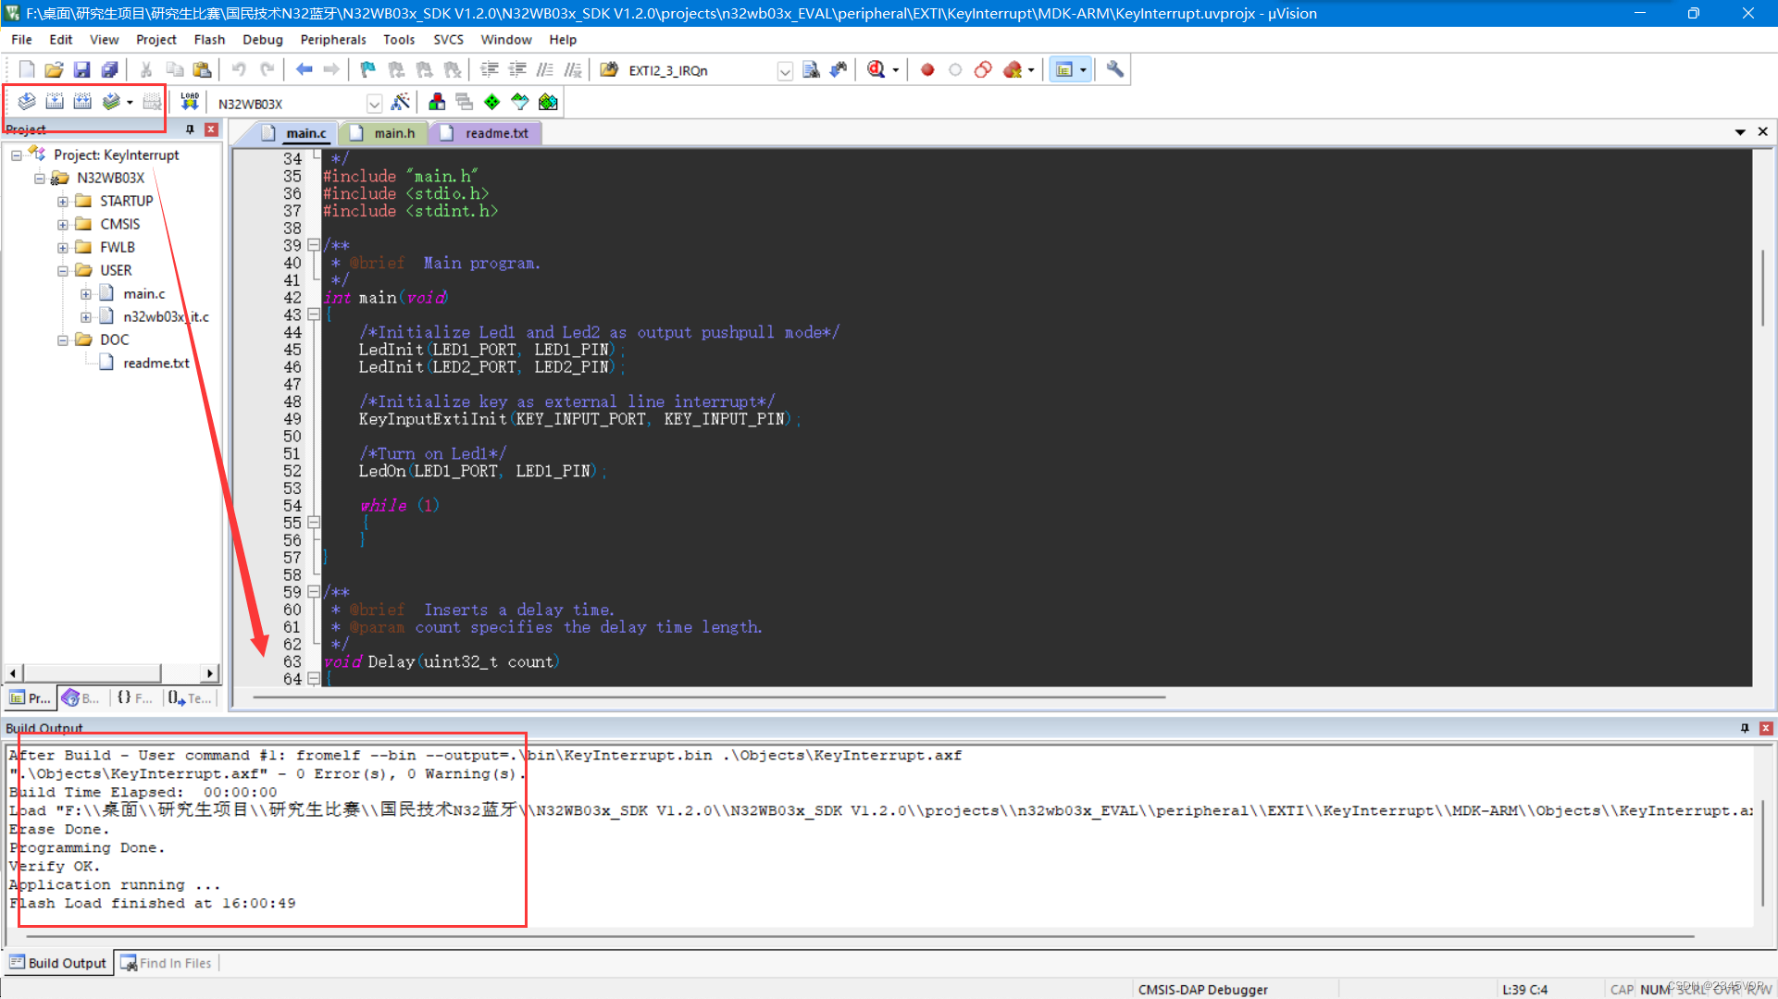Viewport: 1778px width, 999px height.
Task: Collapse code fold at line 43
Action: [x=314, y=314]
